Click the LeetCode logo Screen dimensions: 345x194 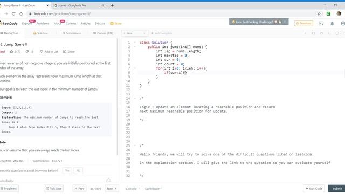pyautogui.click(x=9, y=23)
